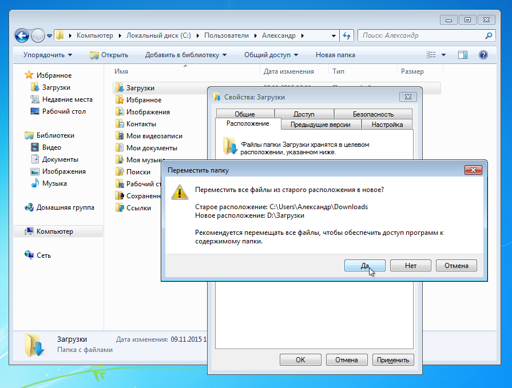
Task: Select the file list 'Изображения' folder icon
Action: tap(120, 112)
